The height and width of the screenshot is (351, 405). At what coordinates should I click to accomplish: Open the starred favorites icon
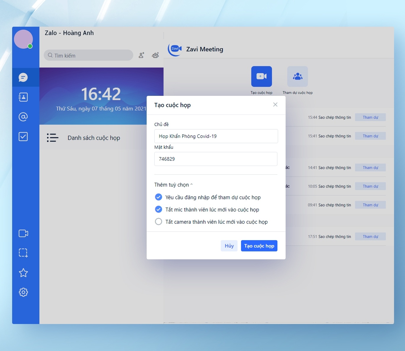[23, 273]
